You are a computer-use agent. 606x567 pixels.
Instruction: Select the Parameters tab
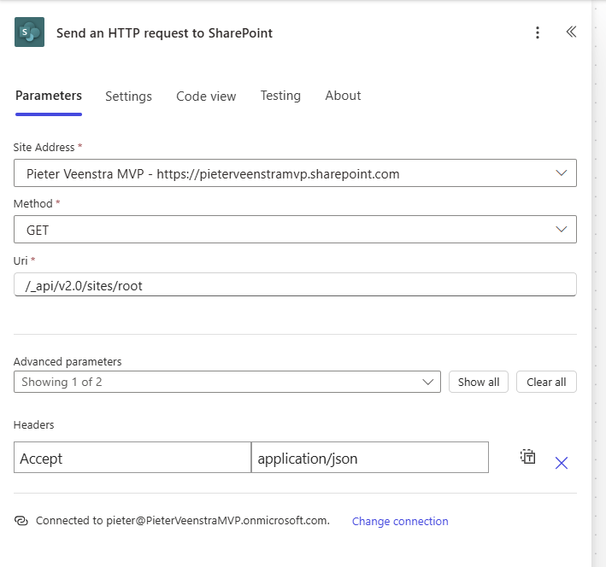click(x=49, y=96)
